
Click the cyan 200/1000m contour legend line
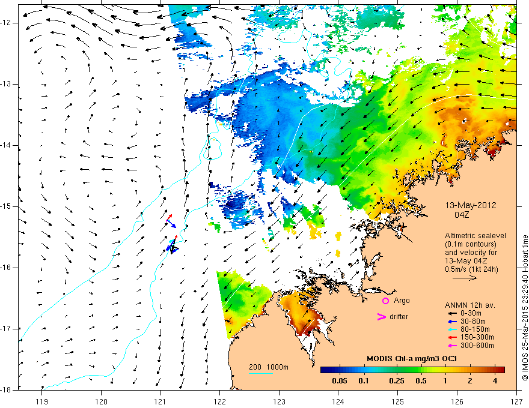point(261,373)
